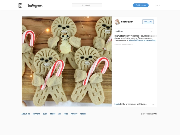Open the three-dot more options menu

pos(152,104)
